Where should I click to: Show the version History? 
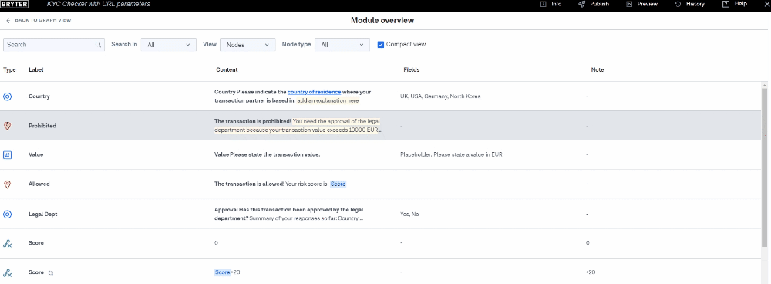(690, 4)
